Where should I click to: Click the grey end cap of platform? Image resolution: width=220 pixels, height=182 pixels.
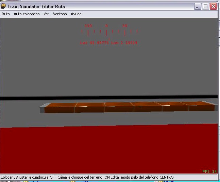pyautogui.click(x=43, y=109)
